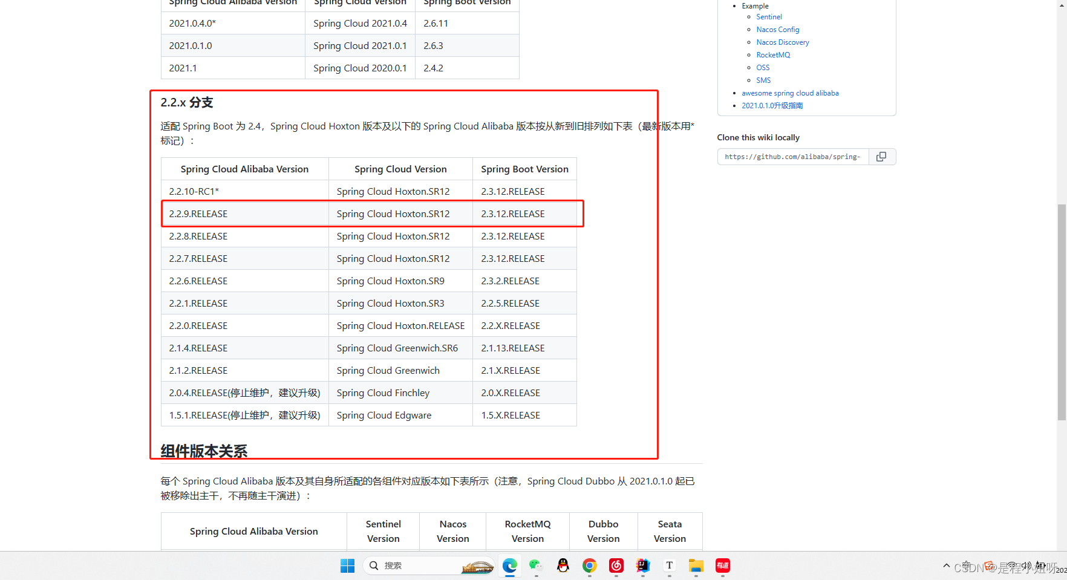Screen dimensions: 1067x580
Task: Click the RocketMQ Version column header
Action: [528, 532]
